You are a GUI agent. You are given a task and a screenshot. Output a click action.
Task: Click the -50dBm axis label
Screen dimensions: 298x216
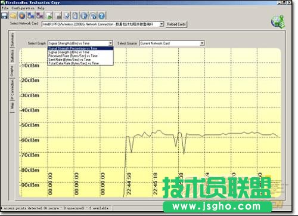(x=30, y=125)
